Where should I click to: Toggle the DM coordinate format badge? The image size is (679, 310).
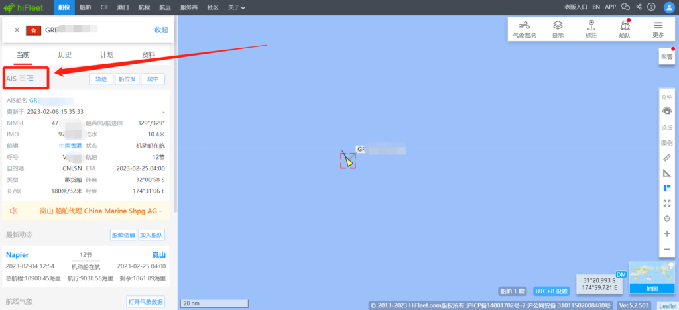click(x=621, y=274)
